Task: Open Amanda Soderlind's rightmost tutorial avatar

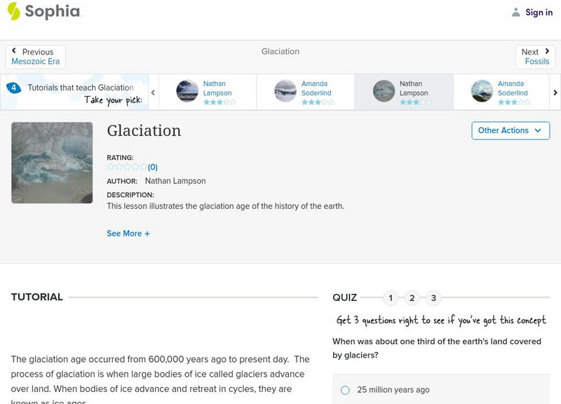Action: click(x=482, y=90)
